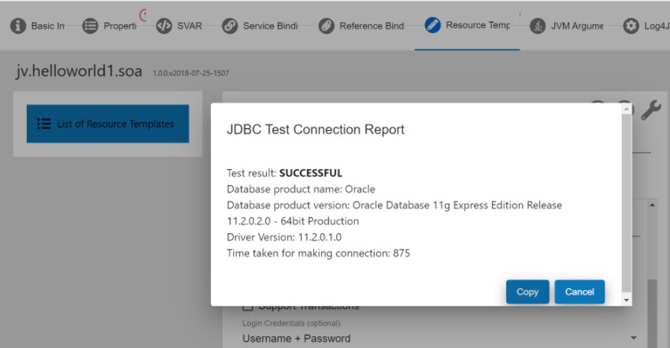670x348 pixels.
Task: Cancel the JDBC Test Connection dialog
Action: [x=579, y=291]
